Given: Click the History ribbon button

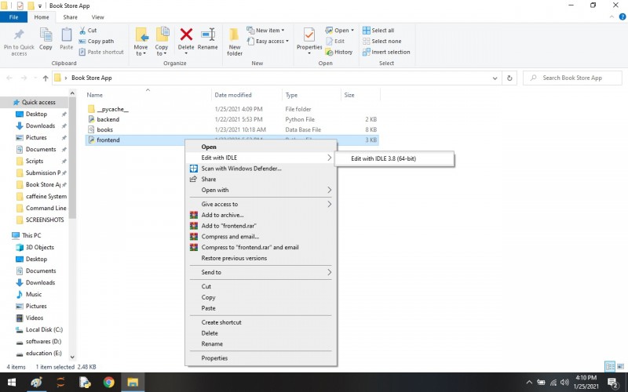Looking at the screenshot, I should tap(339, 52).
